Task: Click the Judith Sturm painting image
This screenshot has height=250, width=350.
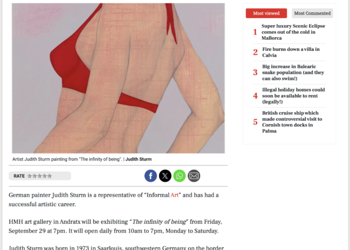Action: 118,78
